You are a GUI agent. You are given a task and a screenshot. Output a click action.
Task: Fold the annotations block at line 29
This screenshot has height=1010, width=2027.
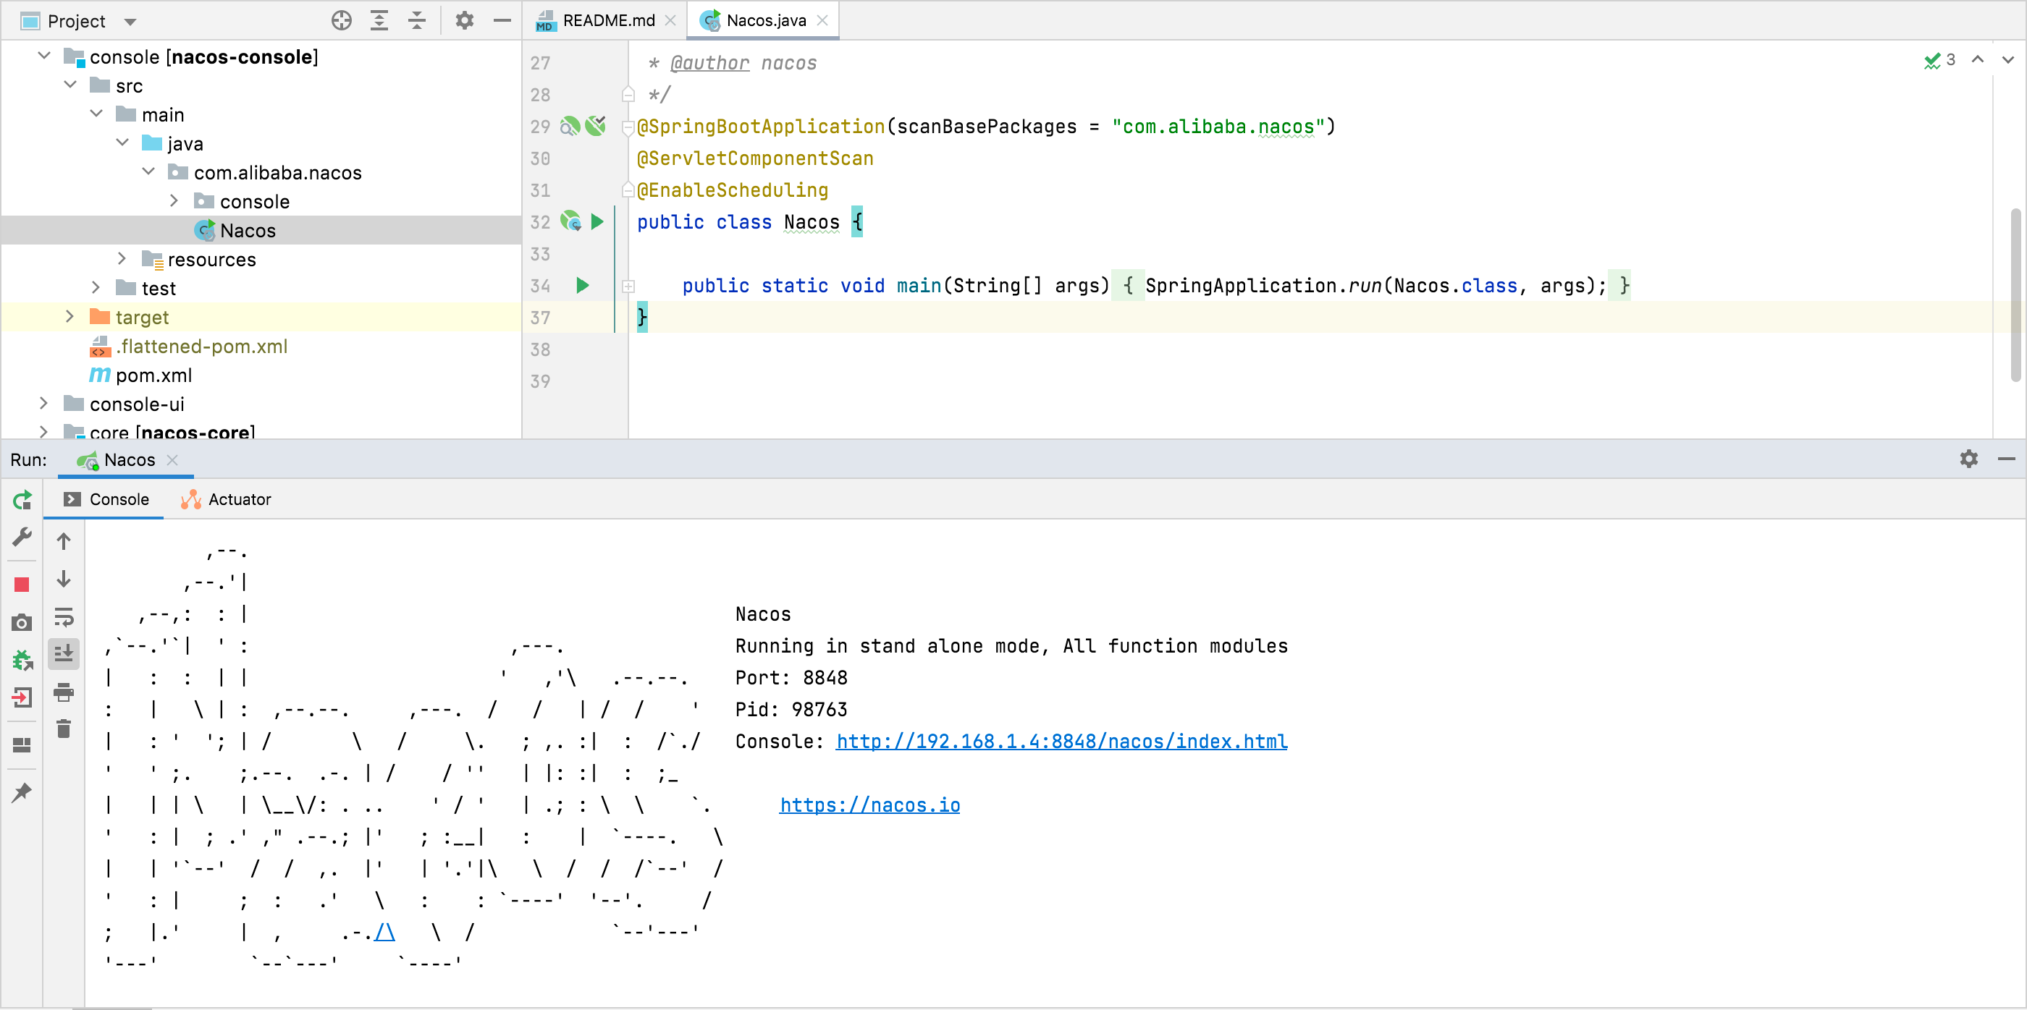coord(628,127)
